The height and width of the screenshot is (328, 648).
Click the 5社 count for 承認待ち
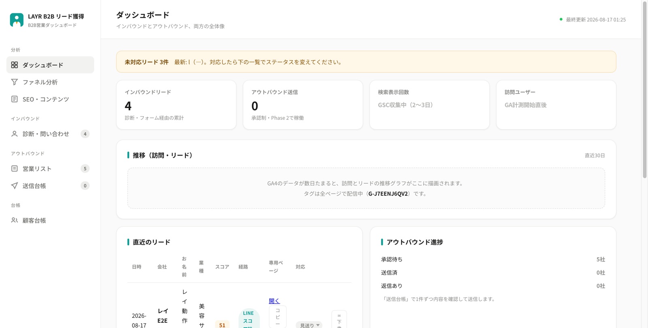601,259
